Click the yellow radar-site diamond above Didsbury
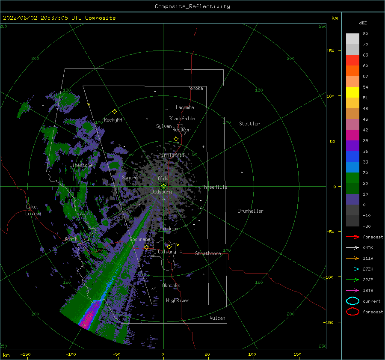 [x=163, y=186]
